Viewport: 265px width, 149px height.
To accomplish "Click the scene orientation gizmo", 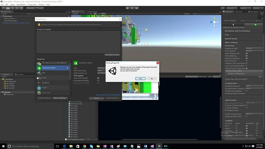I will click(x=214, y=22).
